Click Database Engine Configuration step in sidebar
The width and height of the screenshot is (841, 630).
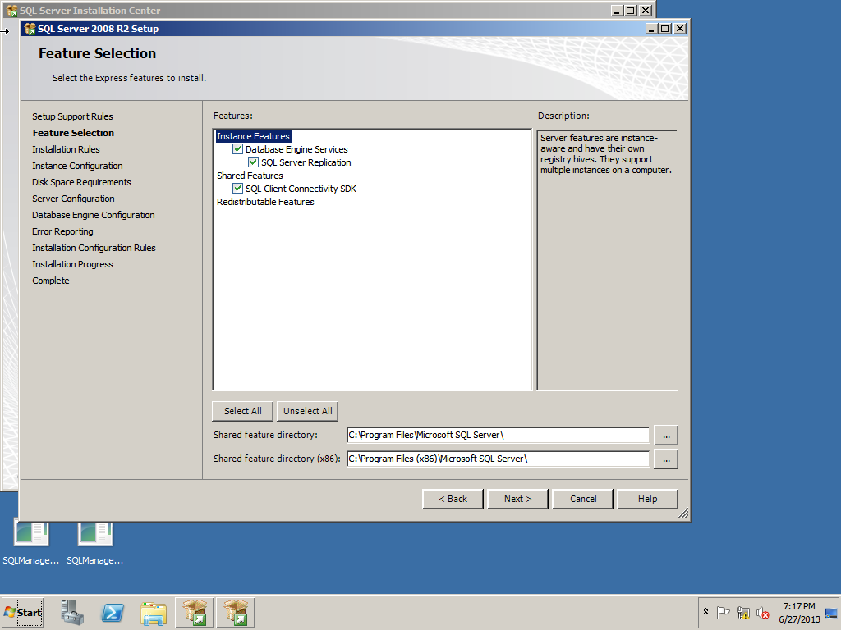(x=94, y=215)
